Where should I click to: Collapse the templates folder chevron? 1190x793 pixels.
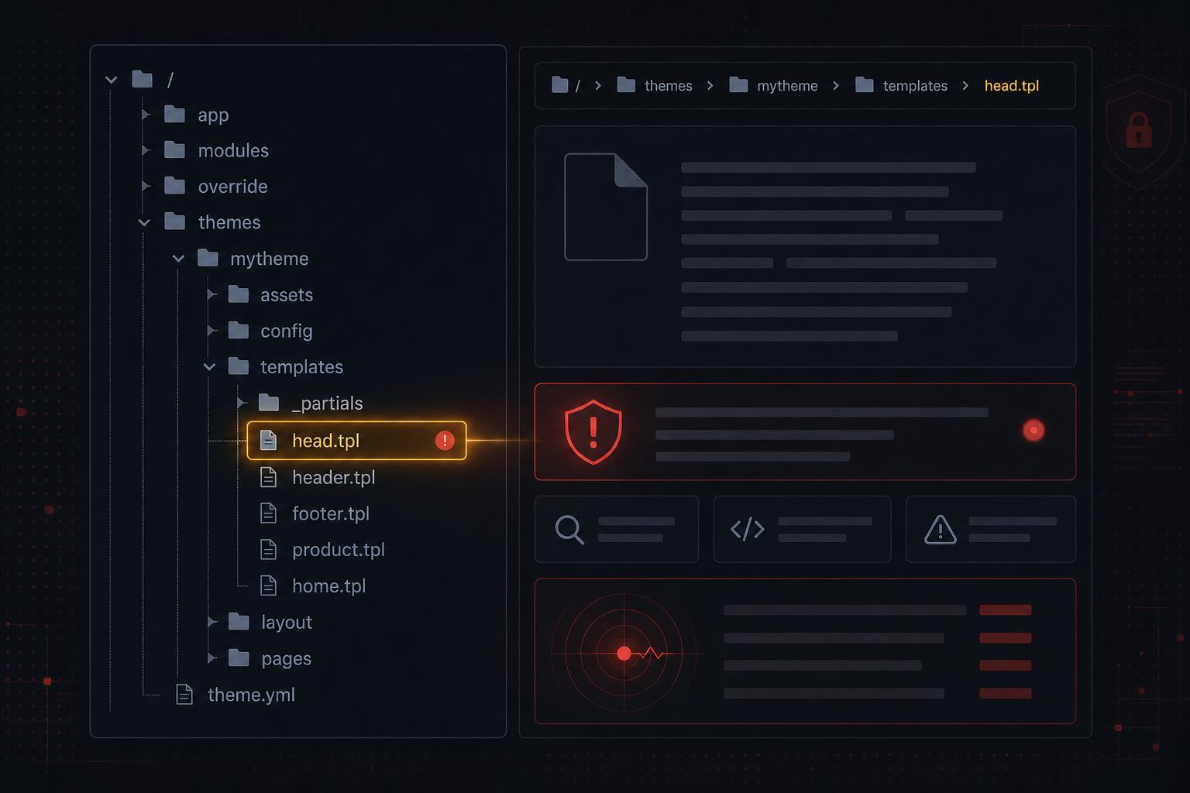point(209,367)
